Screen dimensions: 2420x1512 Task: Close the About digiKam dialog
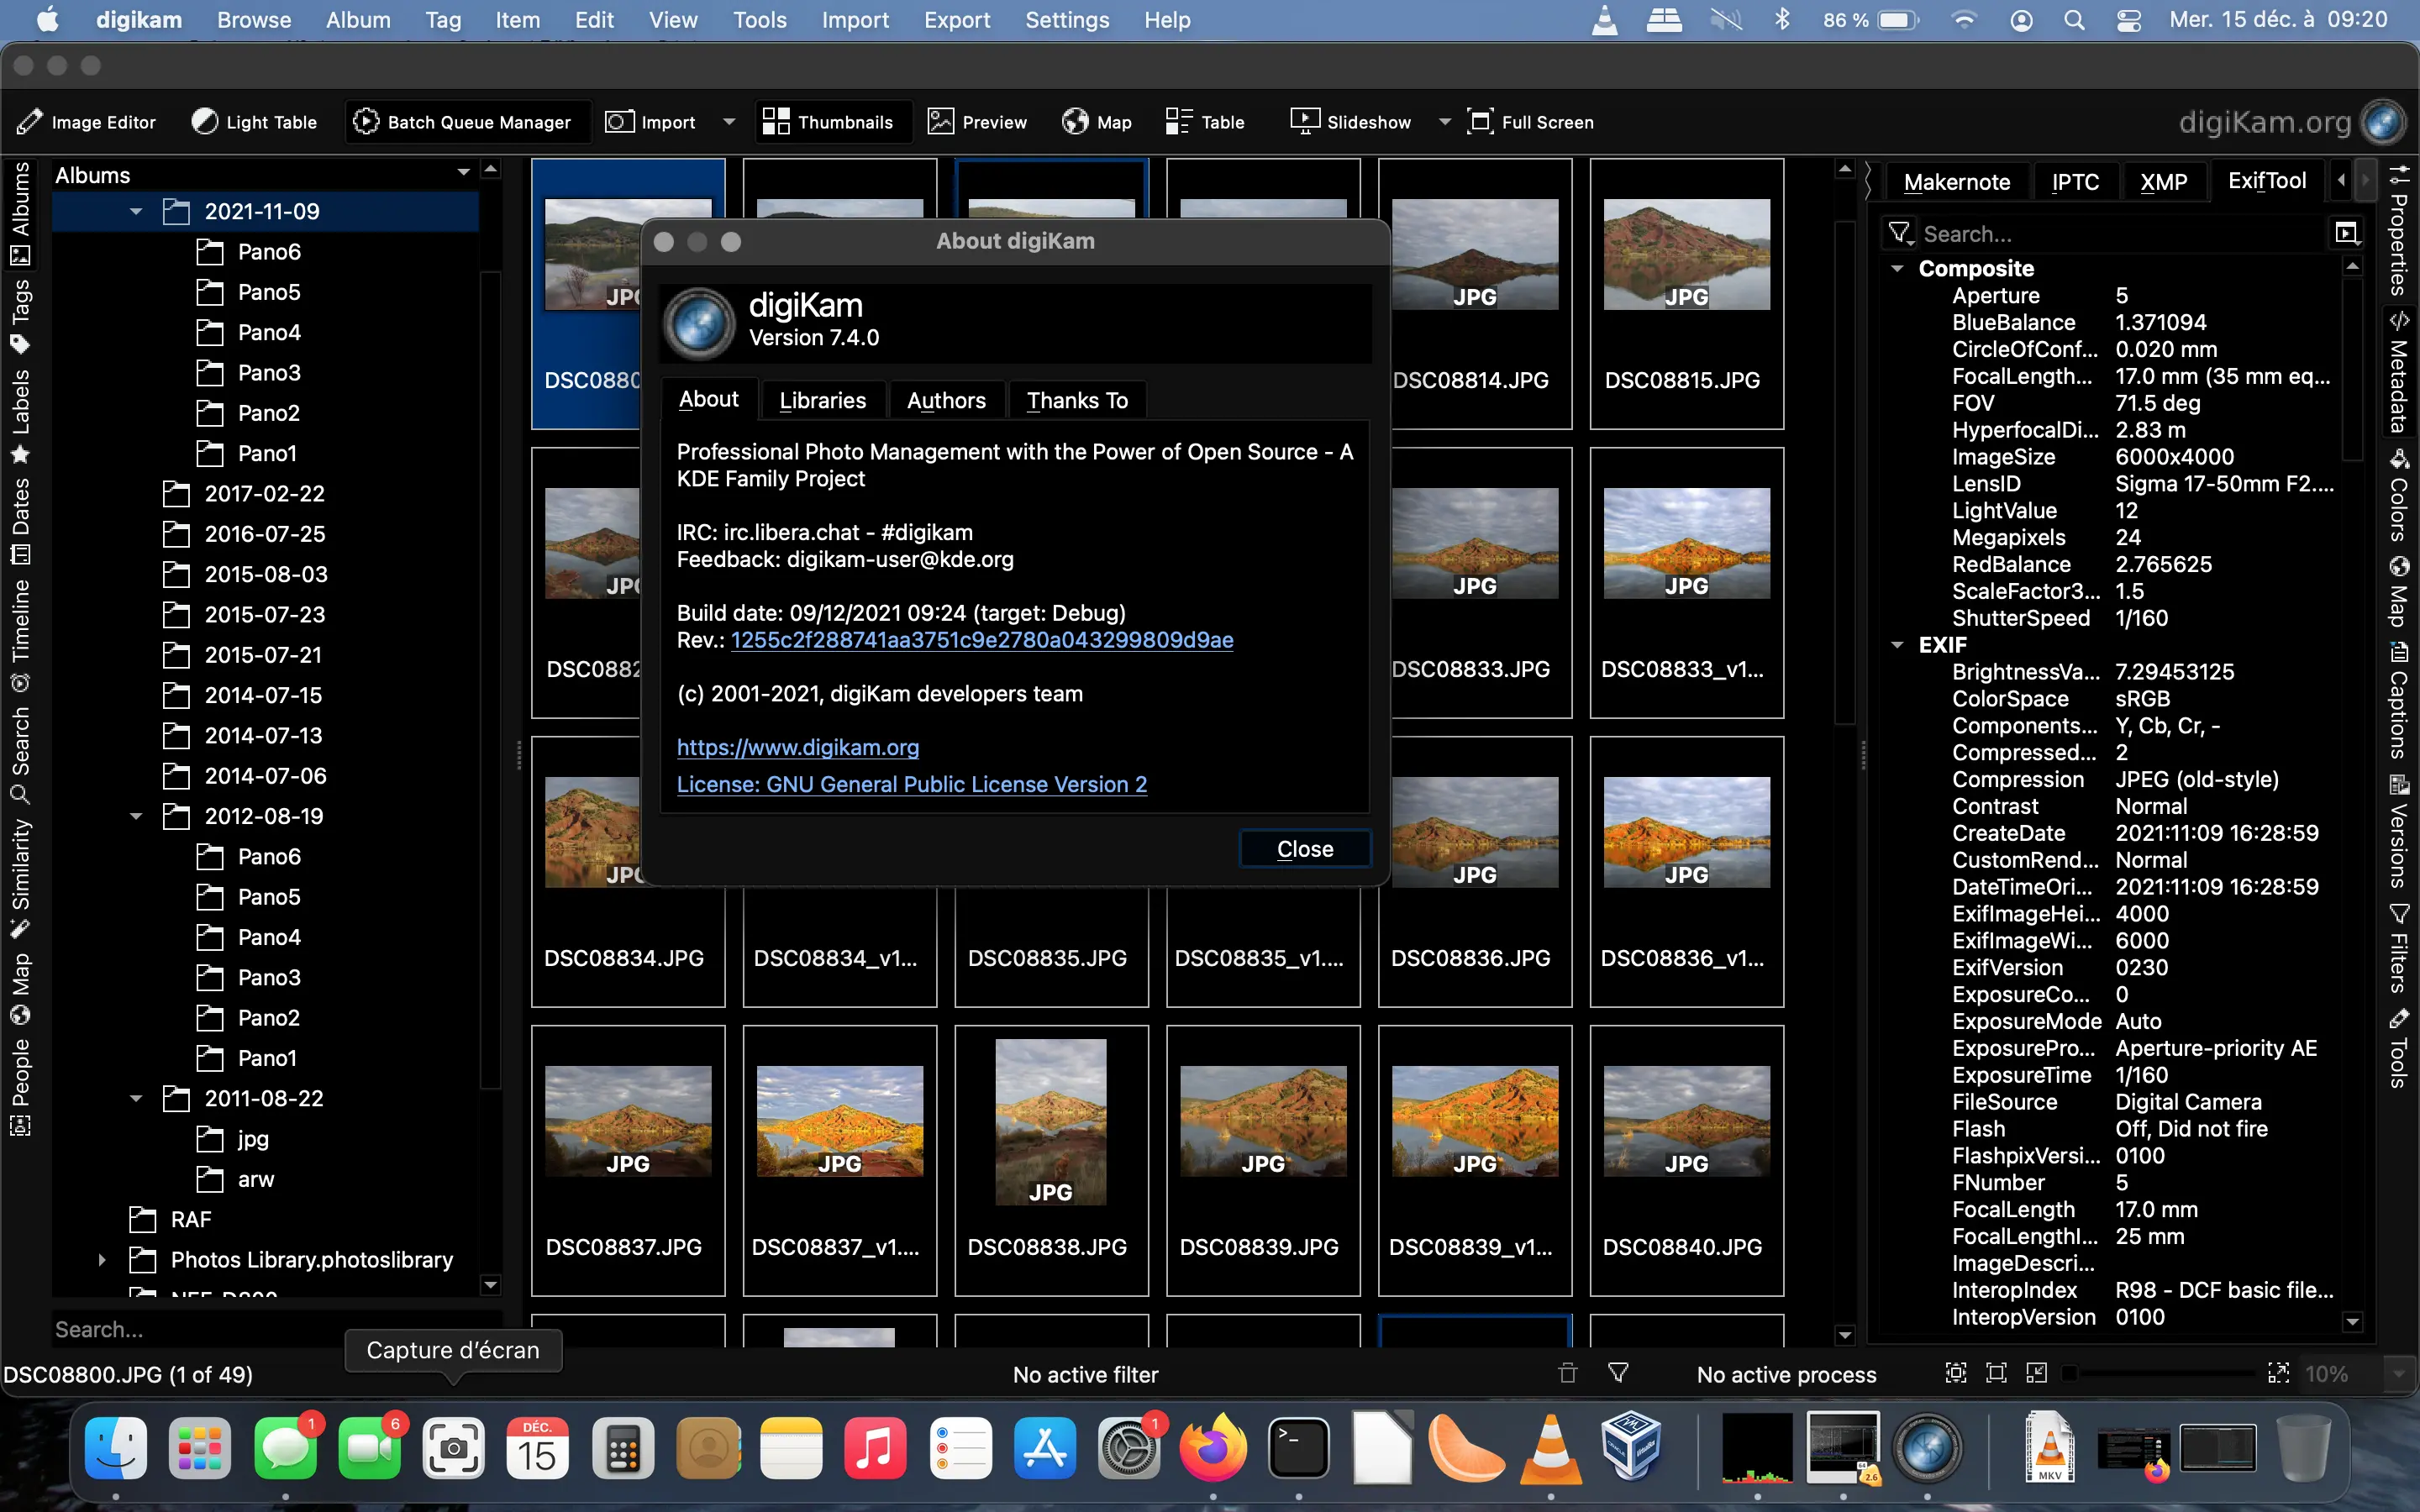point(1304,848)
